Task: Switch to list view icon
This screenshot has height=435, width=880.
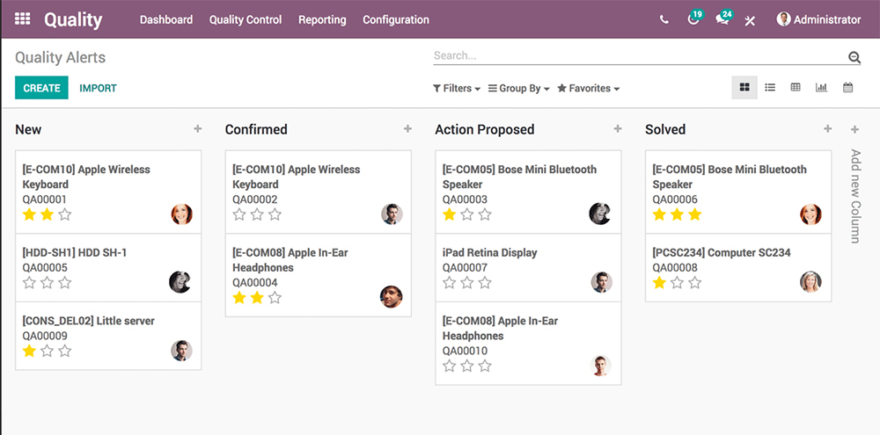Action: (x=770, y=88)
